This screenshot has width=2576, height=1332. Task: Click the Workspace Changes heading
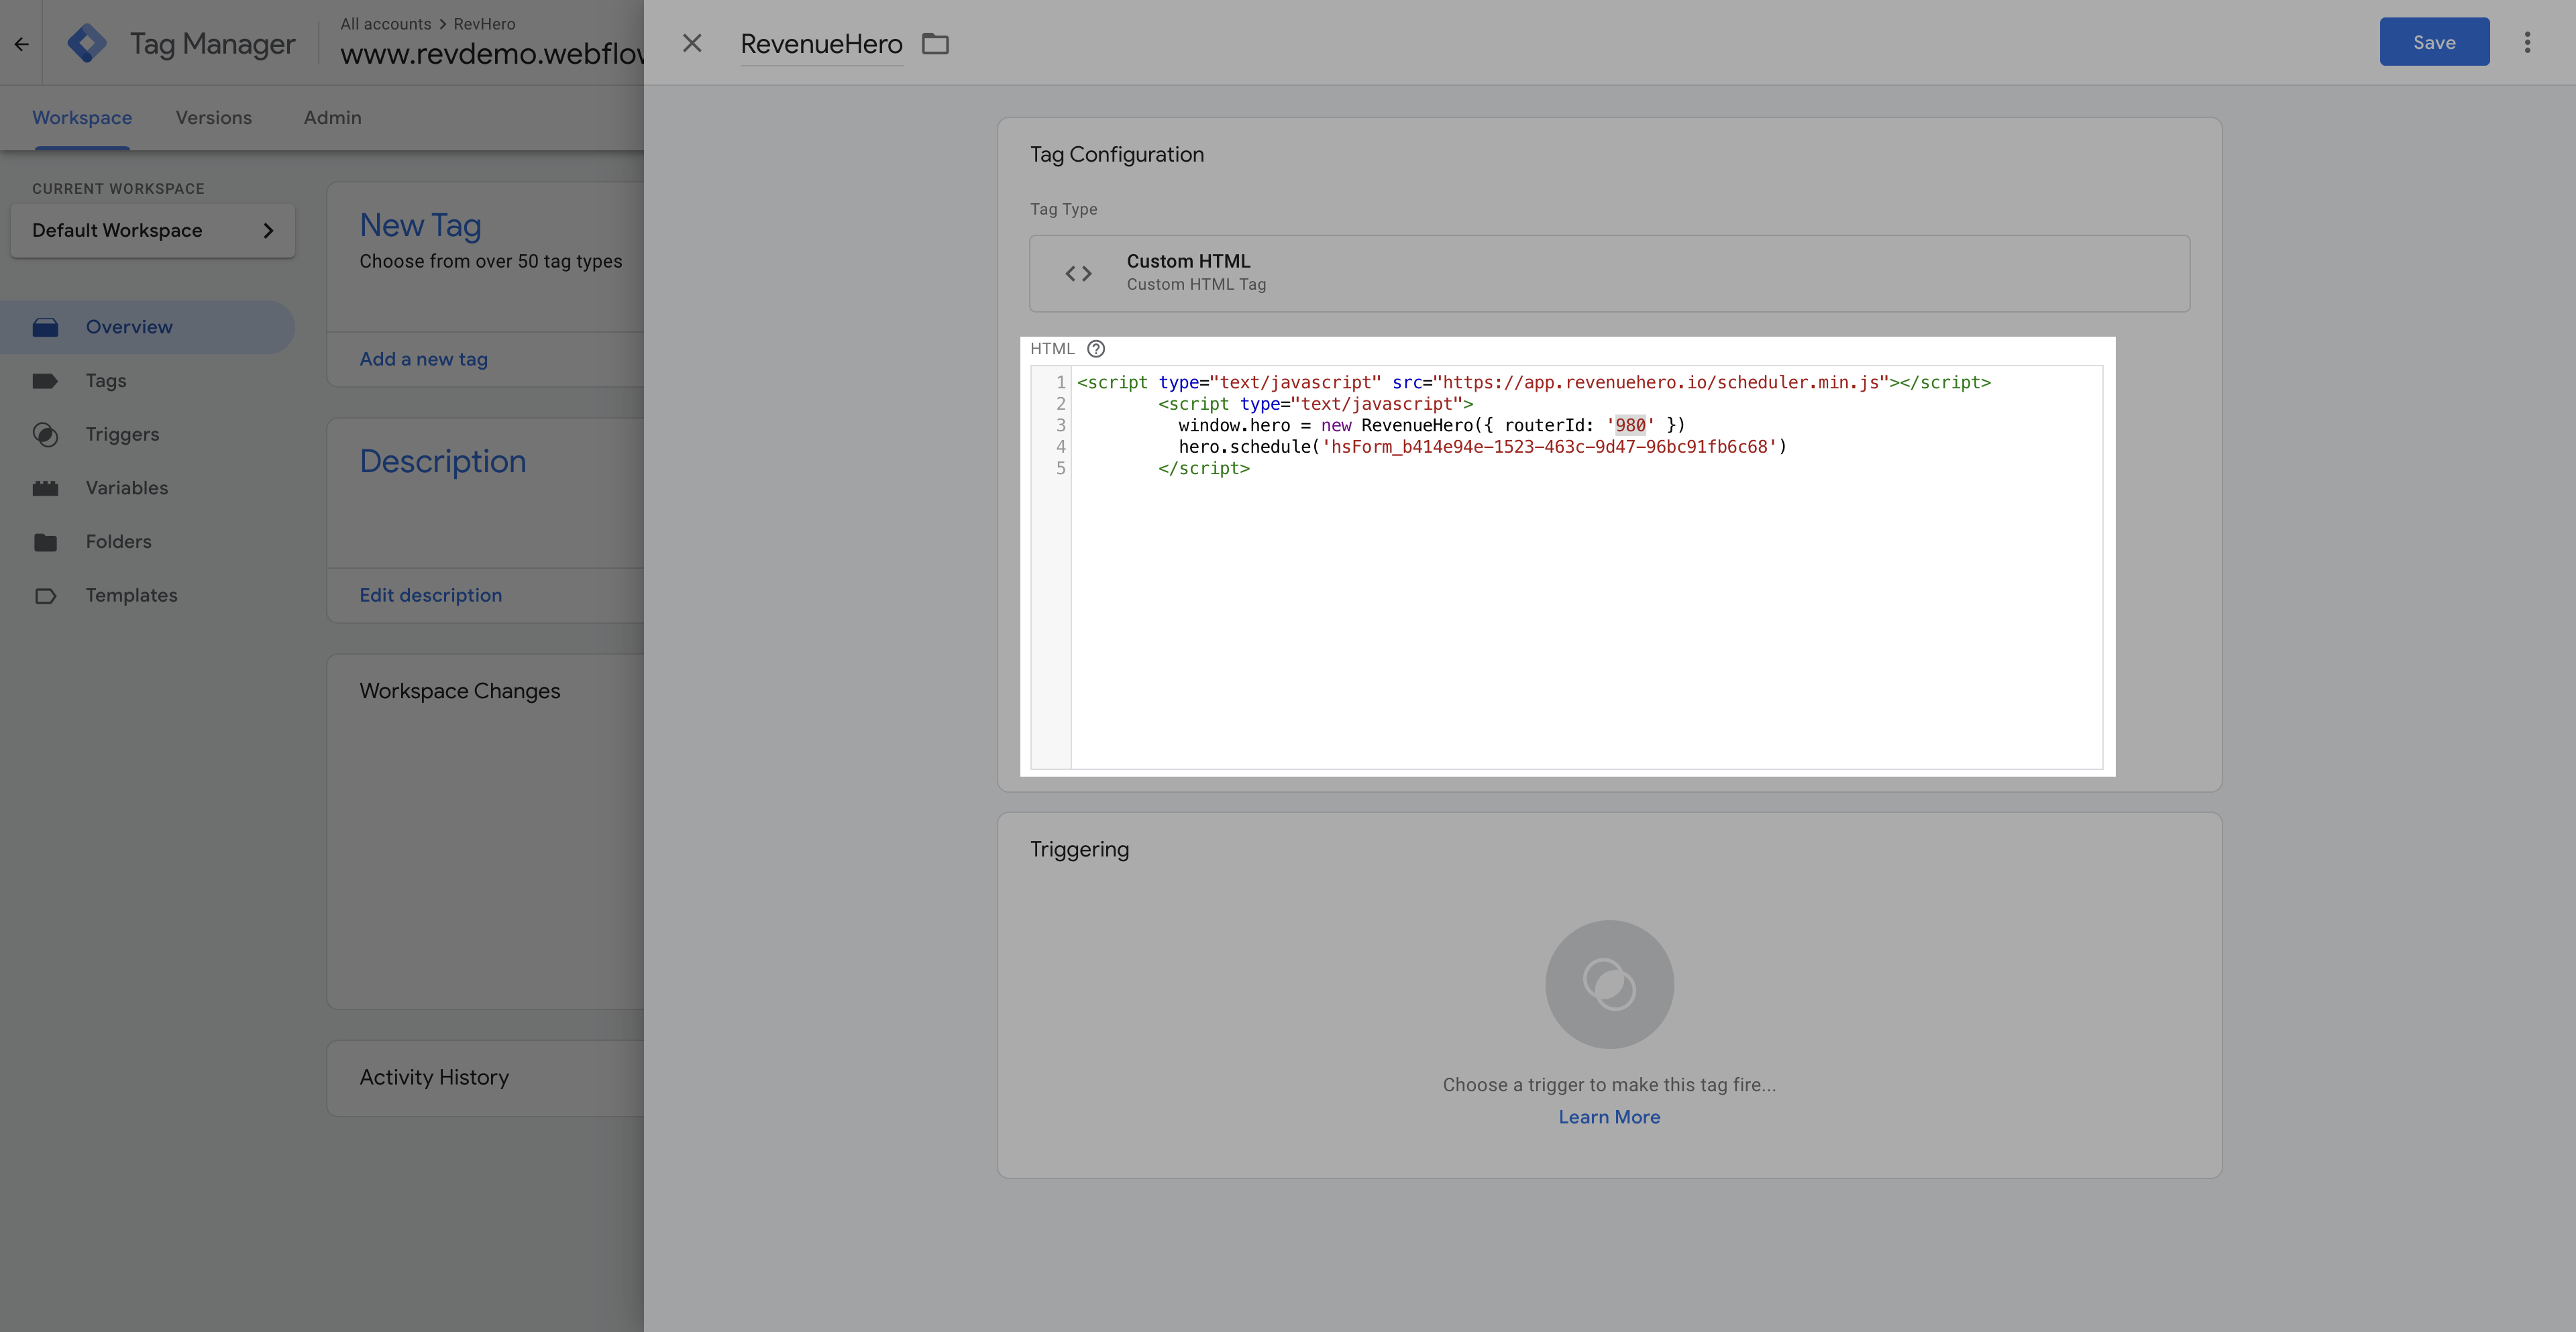pos(460,691)
